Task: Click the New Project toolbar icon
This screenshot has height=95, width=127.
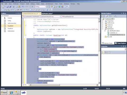Action: pos(3,7)
